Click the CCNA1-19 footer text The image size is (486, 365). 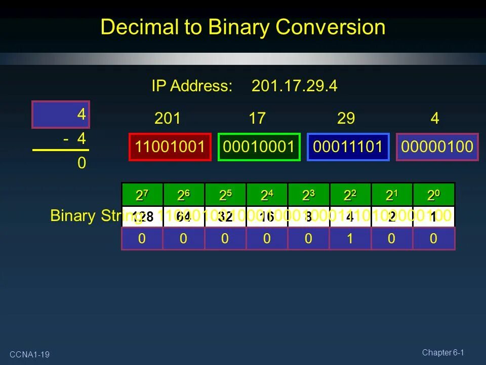(29, 354)
